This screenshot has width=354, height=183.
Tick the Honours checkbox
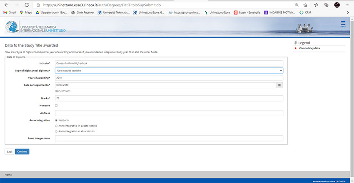56,106
